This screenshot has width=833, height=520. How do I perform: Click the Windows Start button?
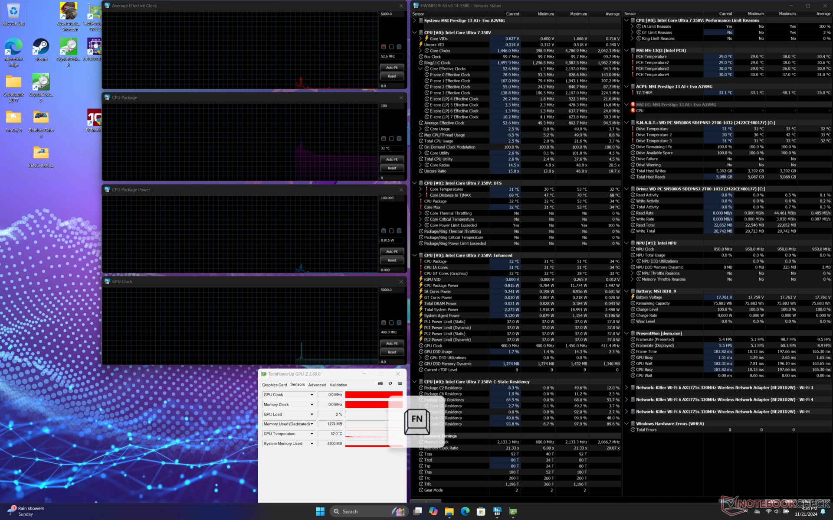320,511
